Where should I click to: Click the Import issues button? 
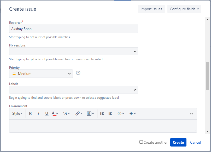point(151,9)
